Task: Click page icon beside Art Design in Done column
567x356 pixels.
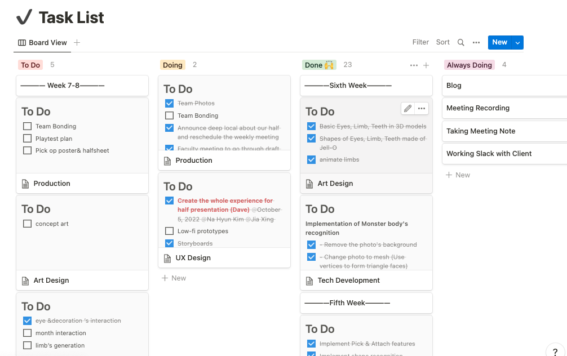Action: (309, 184)
